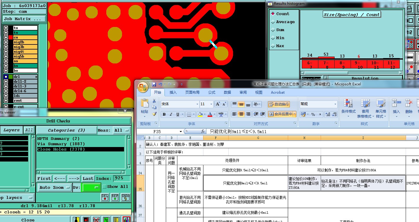
Task: Click the yellow report list icon
Action: pyautogui.click(x=116, y=220)
